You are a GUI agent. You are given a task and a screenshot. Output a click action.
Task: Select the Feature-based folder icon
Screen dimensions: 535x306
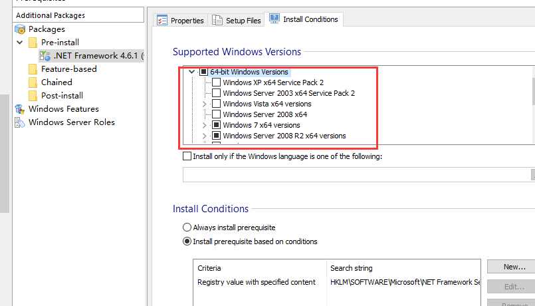pos(33,69)
